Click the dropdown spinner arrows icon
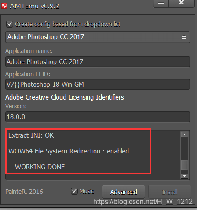This screenshot has width=197, height=210. pos(184,37)
